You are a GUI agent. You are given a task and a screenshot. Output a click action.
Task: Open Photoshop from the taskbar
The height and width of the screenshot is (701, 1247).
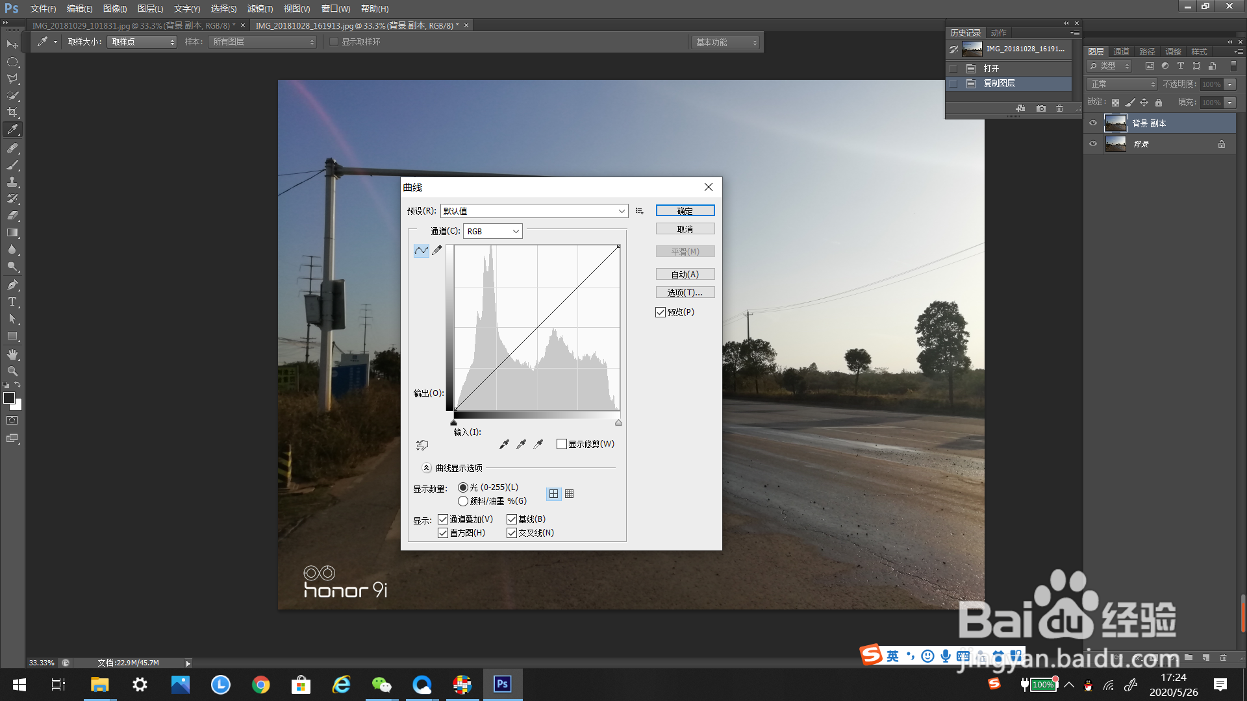[502, 684]
